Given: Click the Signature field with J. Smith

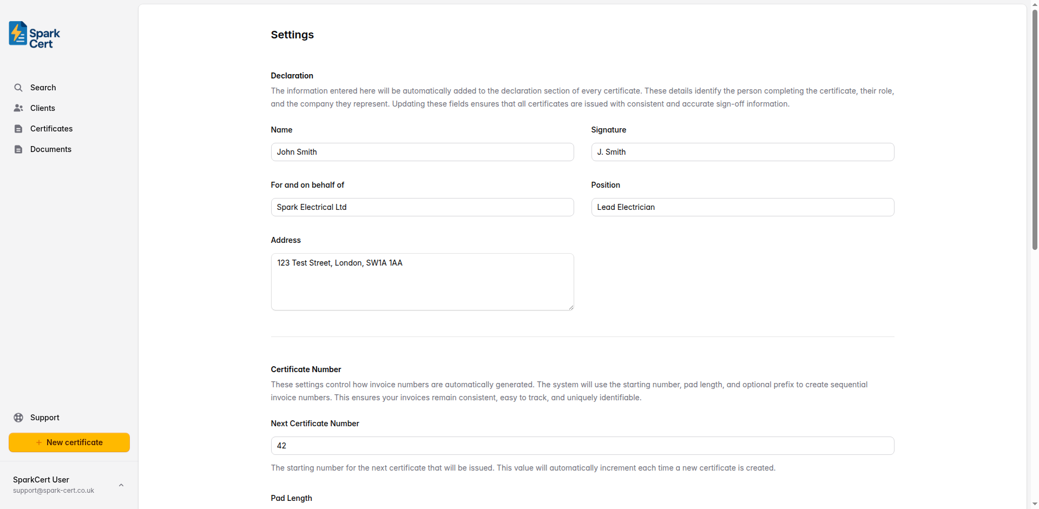Looking at the screenshot, I should click(x=742, y=152).
